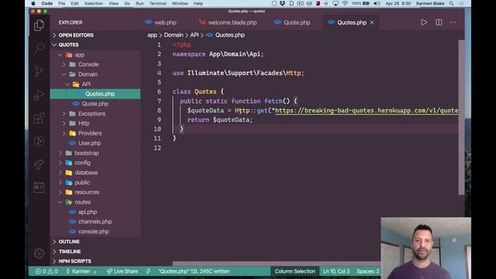Close the Quotes.php tab

pos(372,22)
